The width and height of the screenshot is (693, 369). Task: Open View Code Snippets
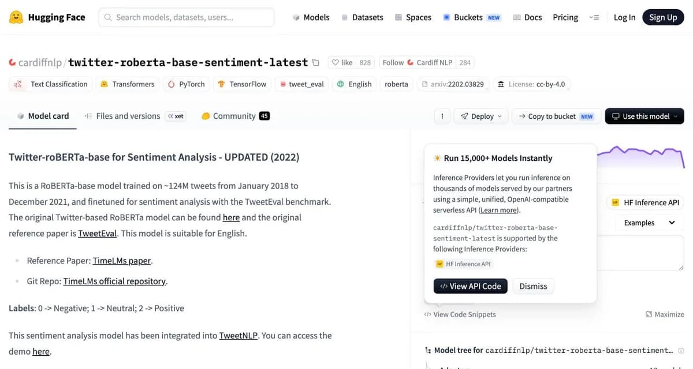point(460,314)
